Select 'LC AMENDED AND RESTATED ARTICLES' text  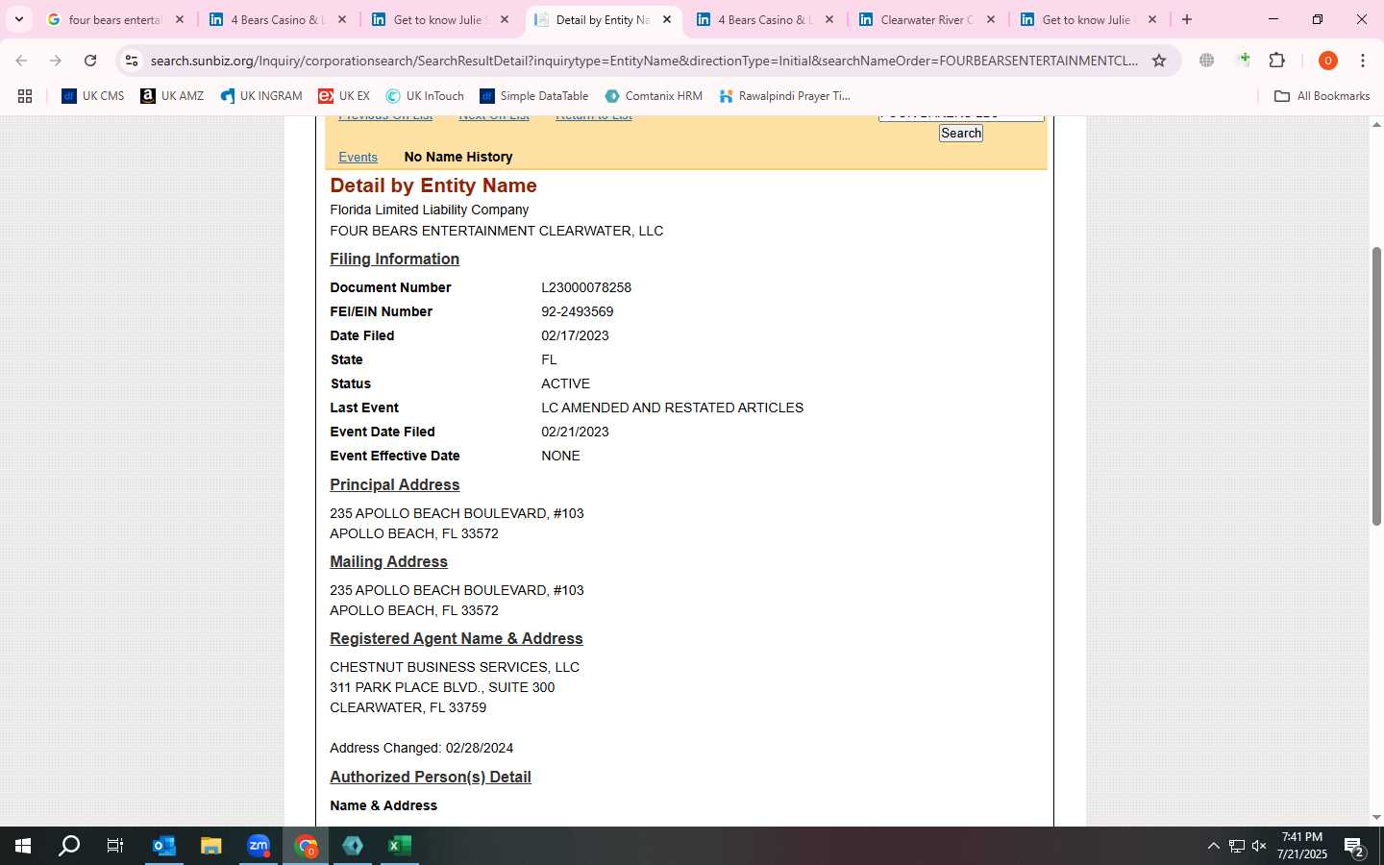coord(672,408)
